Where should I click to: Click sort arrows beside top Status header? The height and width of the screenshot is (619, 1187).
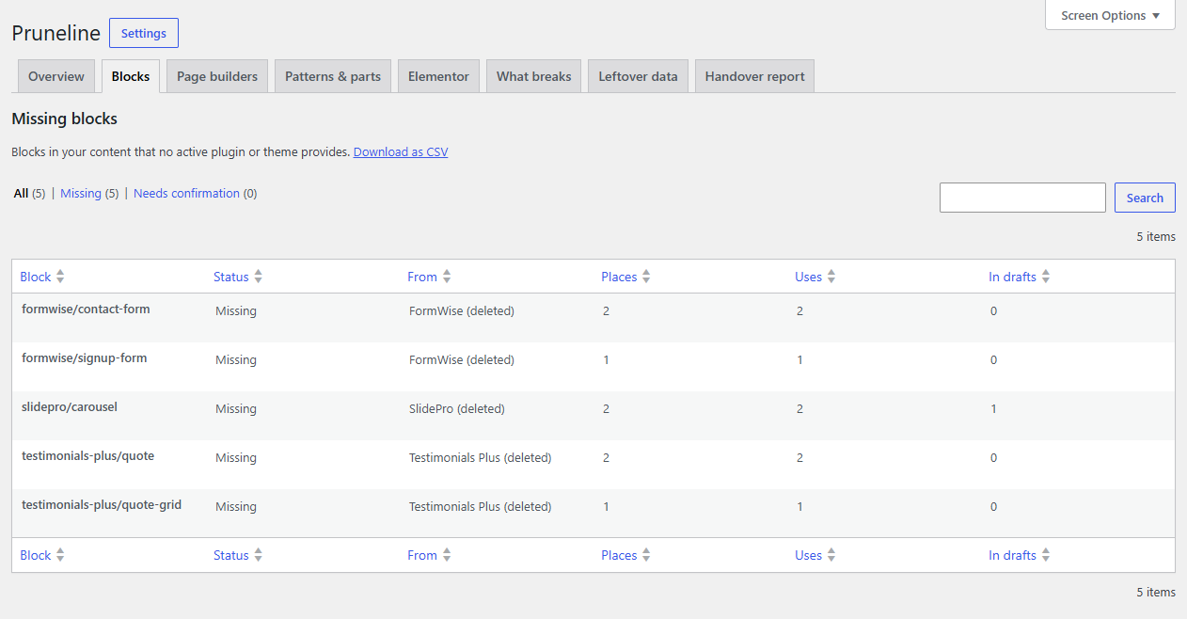click(258, 277)
